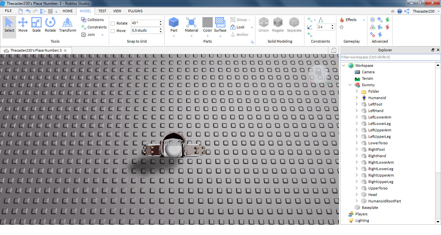Select Lighting in the Explorer
This screenshot has height=235, width=441.
362,220
